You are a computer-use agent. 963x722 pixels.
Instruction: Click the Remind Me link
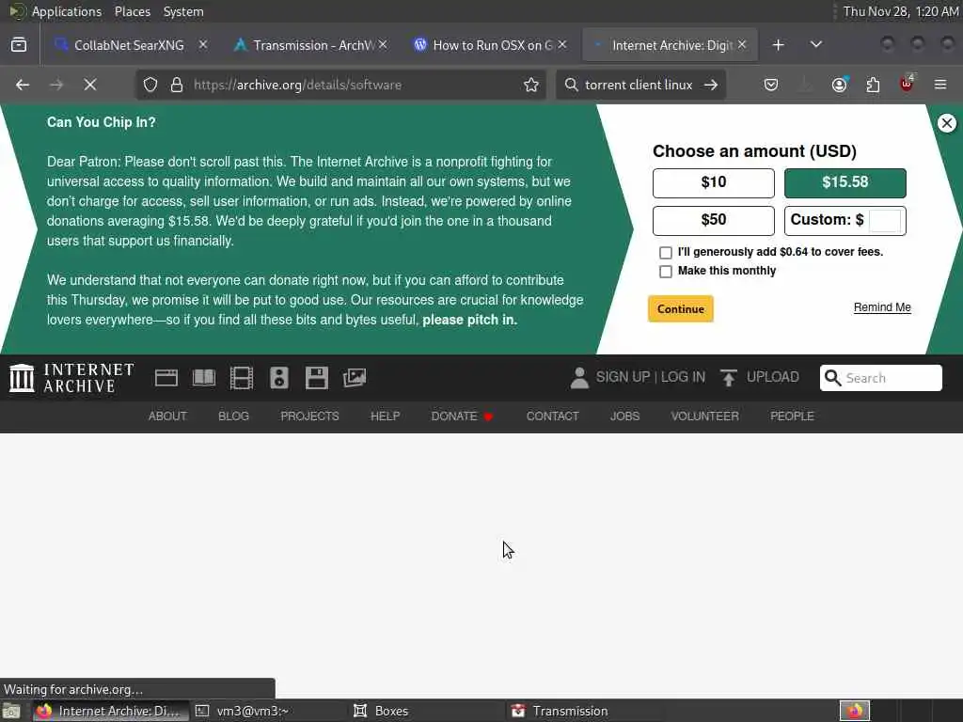coord(882,307)
